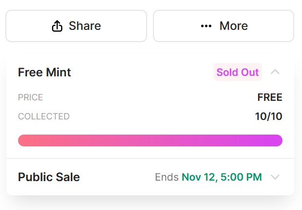Open the More options button
302x210 pixels.
224,26
